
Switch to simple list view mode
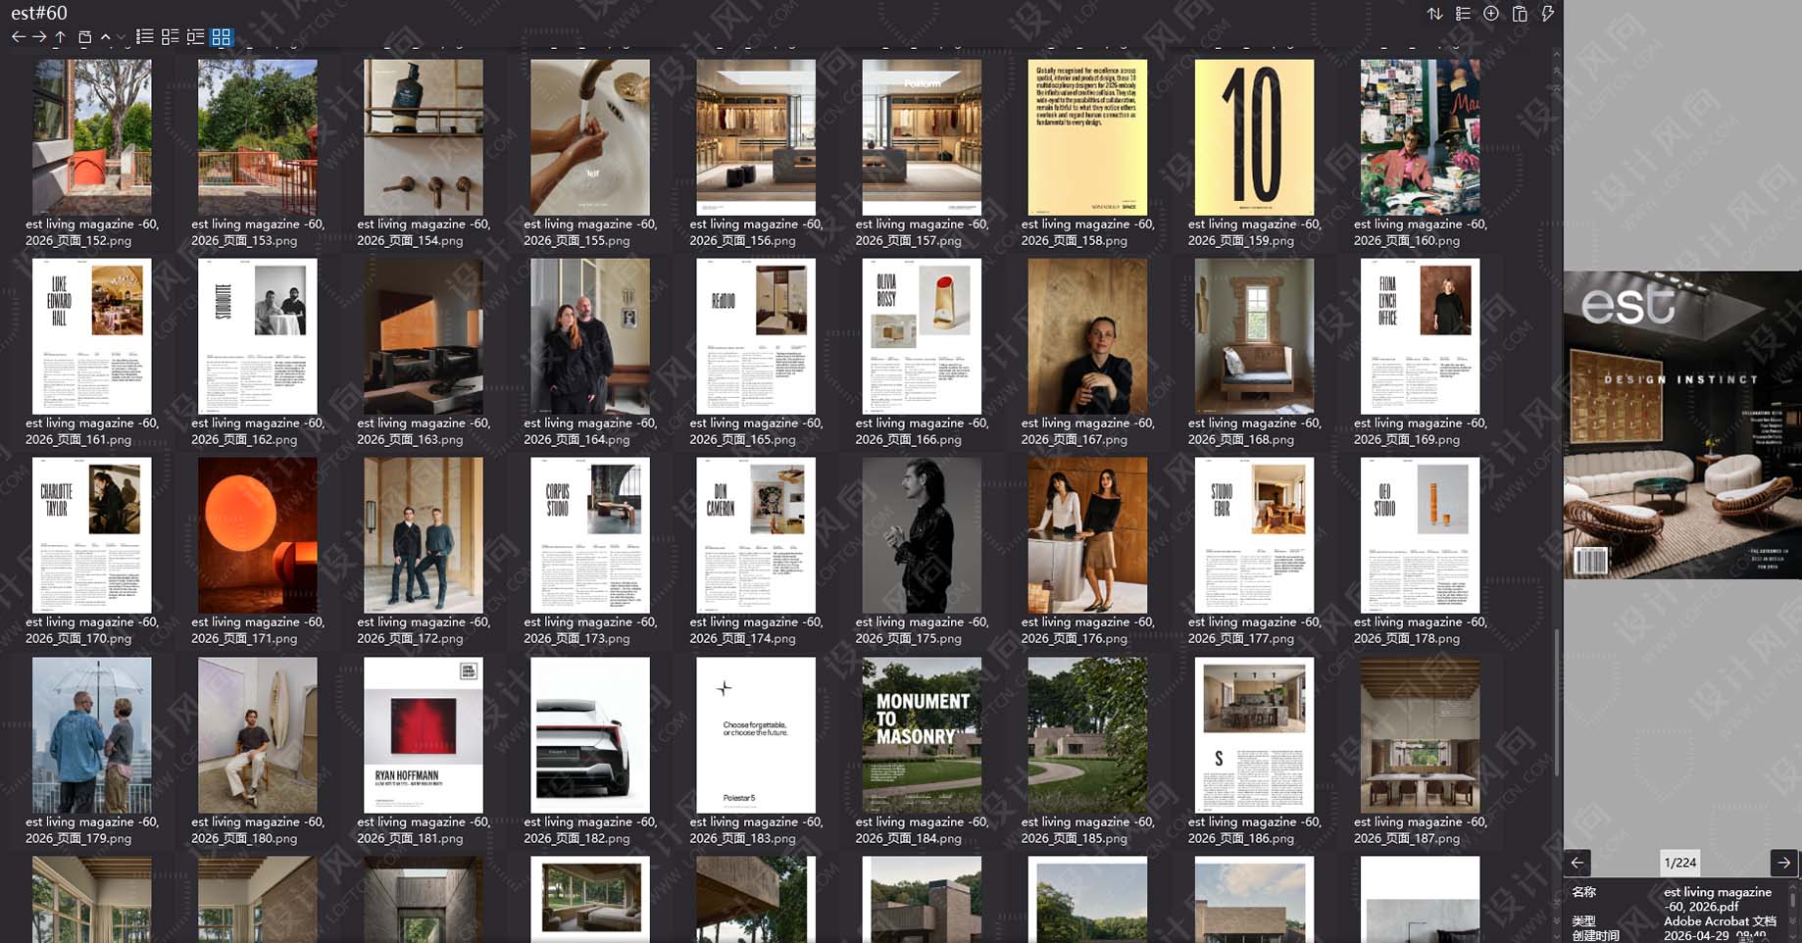click(x=144, y=37)
